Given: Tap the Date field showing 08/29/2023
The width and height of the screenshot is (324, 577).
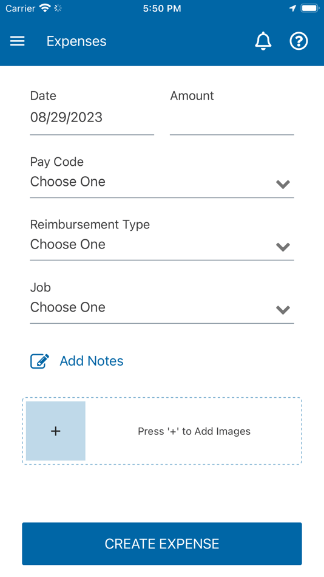Looking at the screenshot, I should [92, 118].
